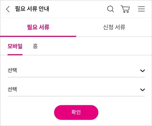The image size is (152, 126).
Task: Choose the 모바일 sub-tab
Action: 15,46
